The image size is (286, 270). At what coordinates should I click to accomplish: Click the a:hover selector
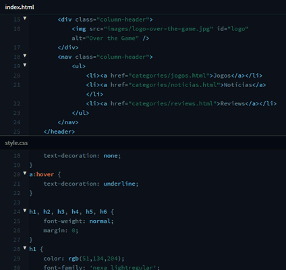42,175
